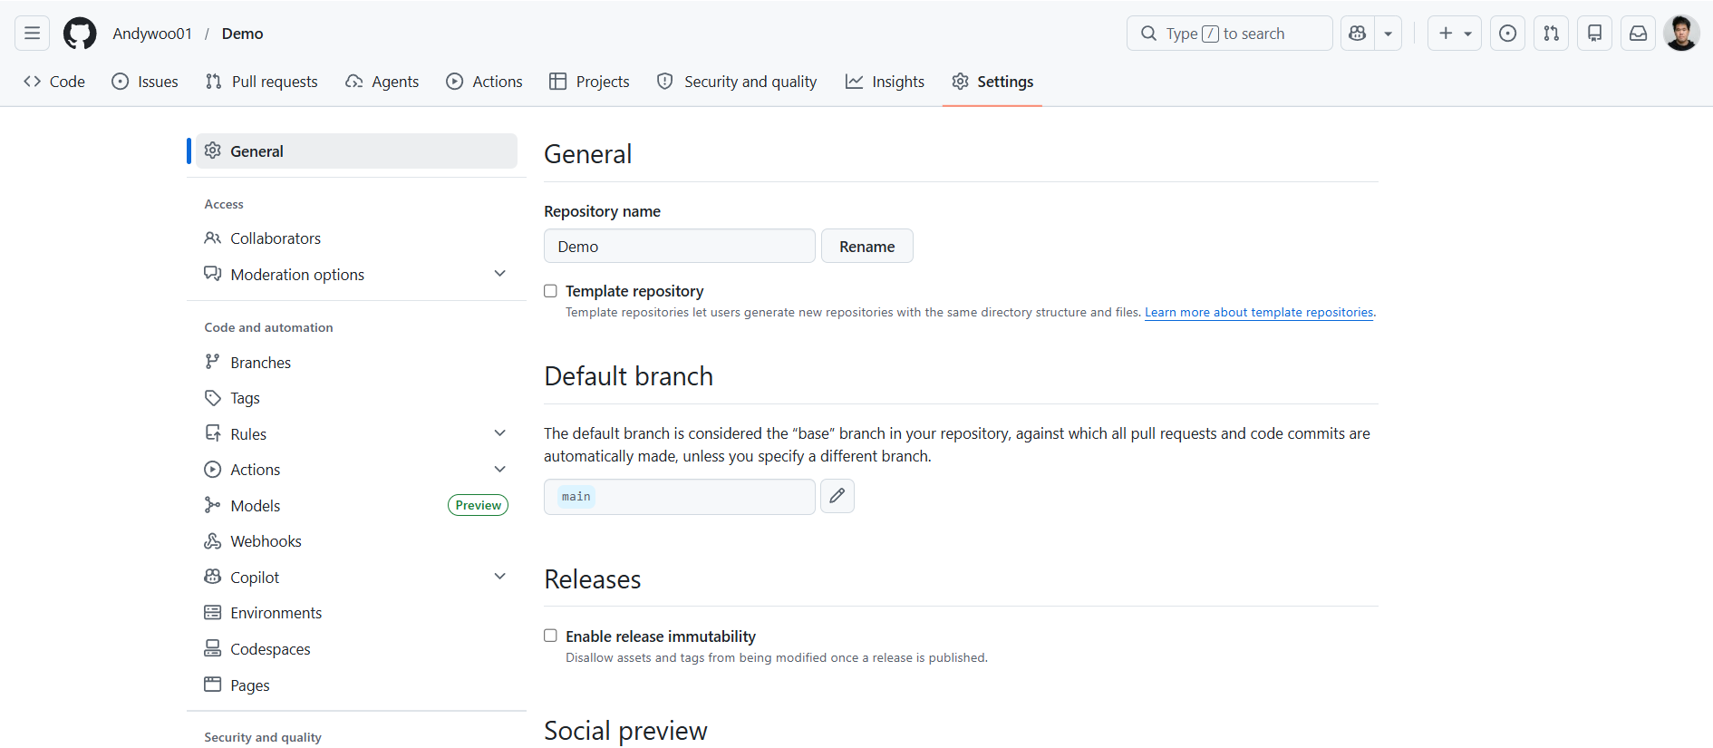
Task: Enable the Template repository checkbox
Action: pos(550,291)
